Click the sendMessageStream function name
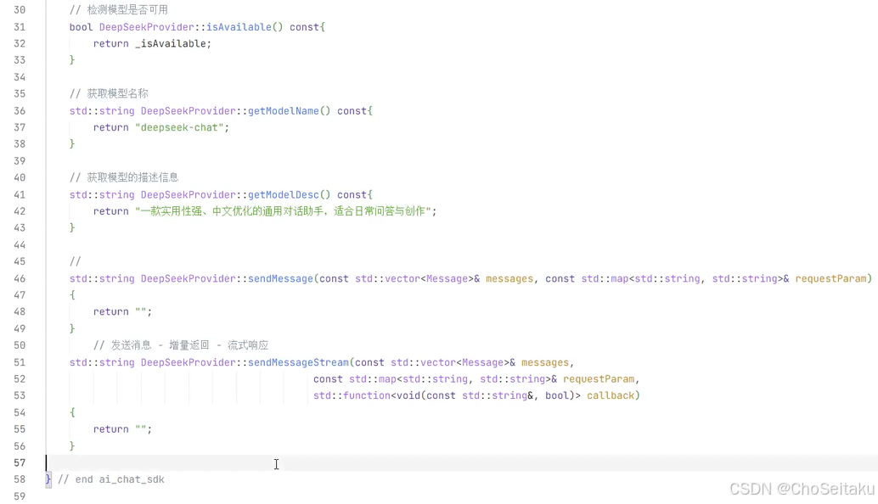Viewport: 878px width, 504px height. pyautogui.click(x=298, y=362)
